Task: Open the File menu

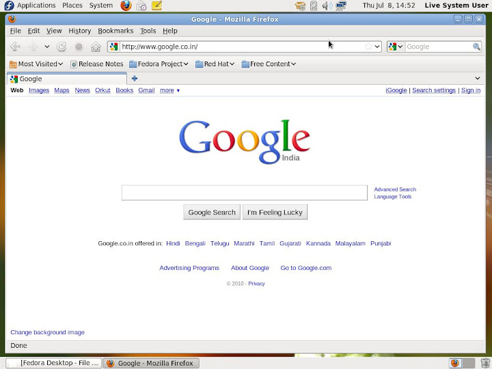Action: pos(15,31)
